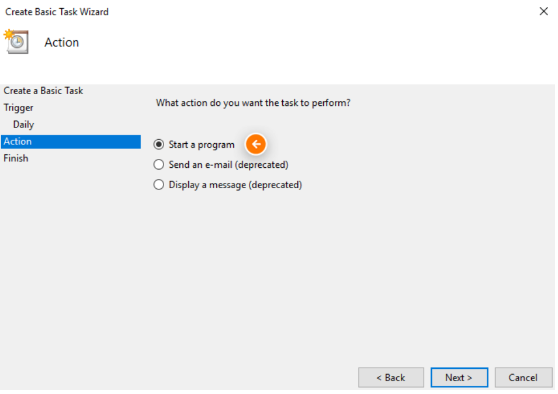The image size is (558, 394).
Task: Select the highlighted Action step in sidebar
Action: coord(18,141)
